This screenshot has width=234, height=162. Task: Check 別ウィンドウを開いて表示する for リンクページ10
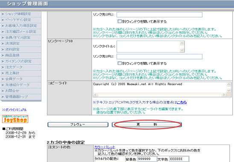pos(120,63)
